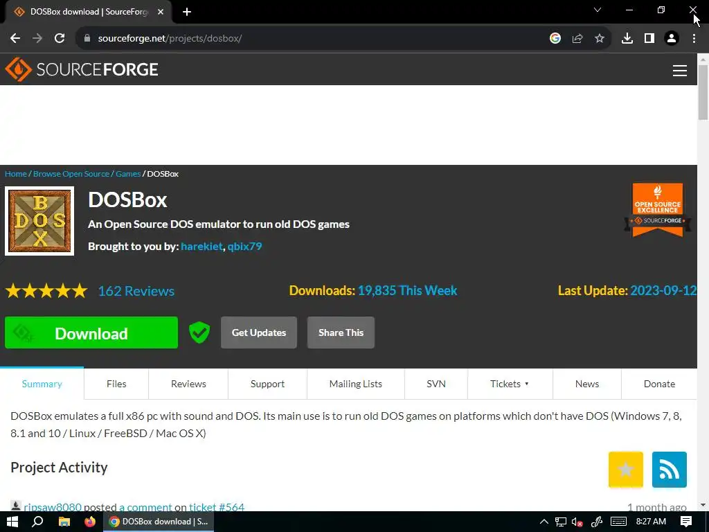
Task: Open ticket #564 link
Action: click(x=217, y=506)
